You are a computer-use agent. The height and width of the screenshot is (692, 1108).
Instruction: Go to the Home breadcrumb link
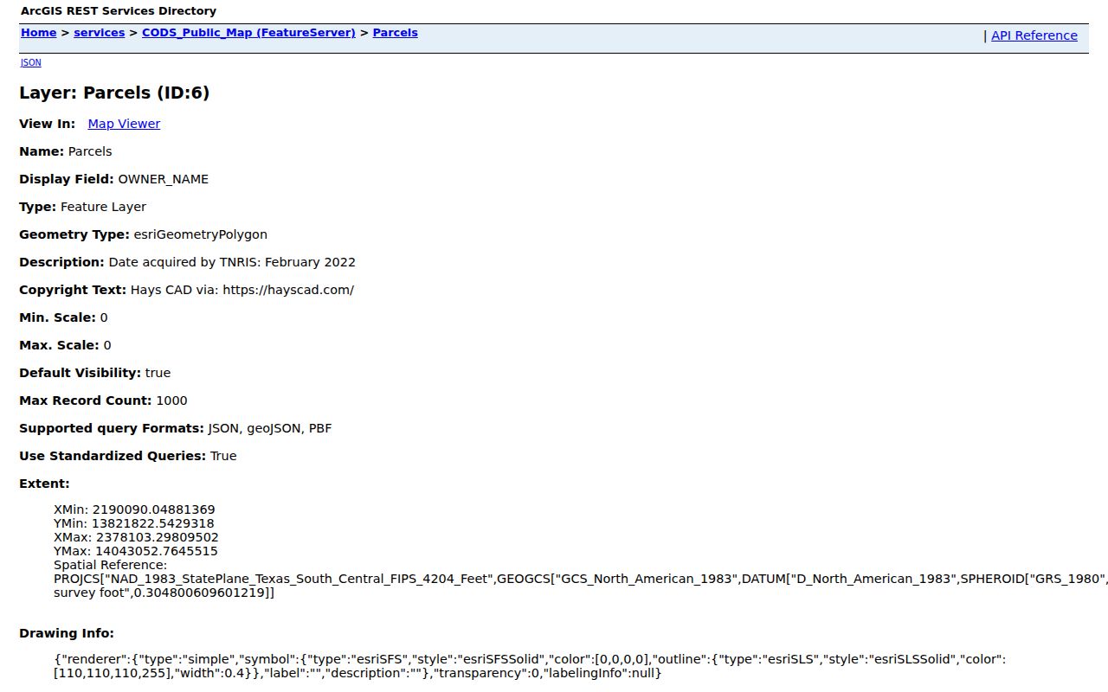click(38, 33)
